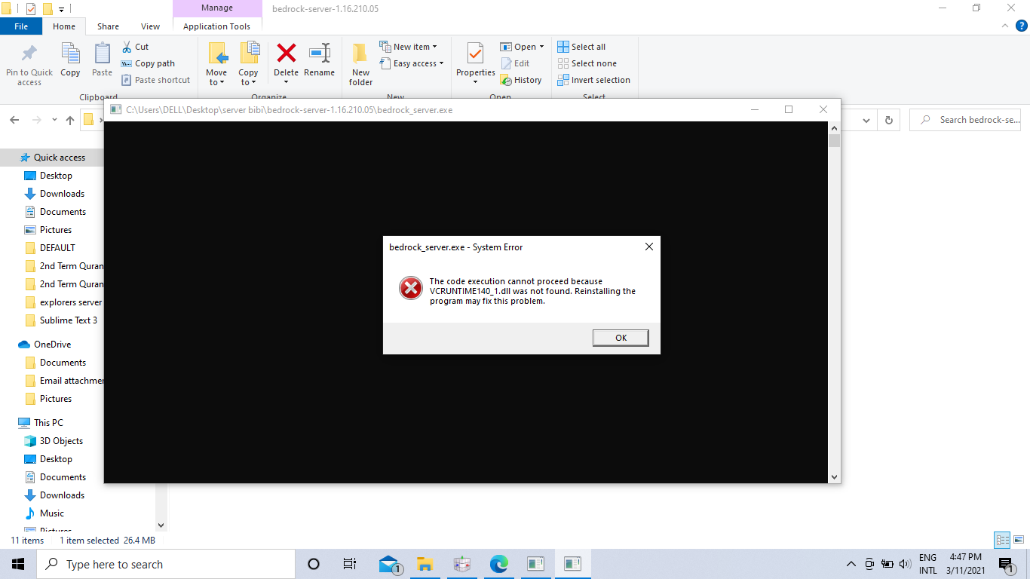This screenshot has width=1030, height=579.
Task: Switch to the Share ribbon tab
Action: [108, 26]
